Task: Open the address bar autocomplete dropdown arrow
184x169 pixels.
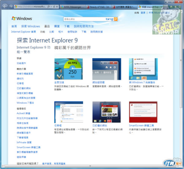Action: 51,7
